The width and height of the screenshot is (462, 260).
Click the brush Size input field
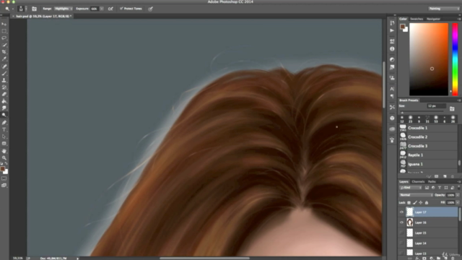click(x=436, y=106)
